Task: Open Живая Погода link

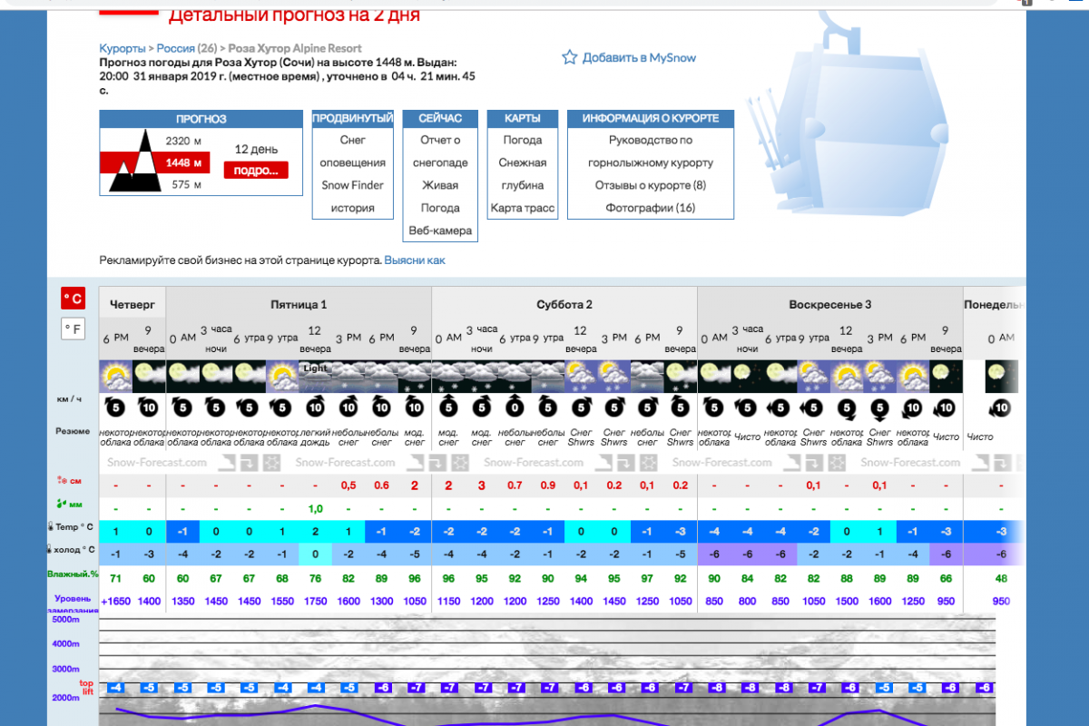Action: (440, 196)
